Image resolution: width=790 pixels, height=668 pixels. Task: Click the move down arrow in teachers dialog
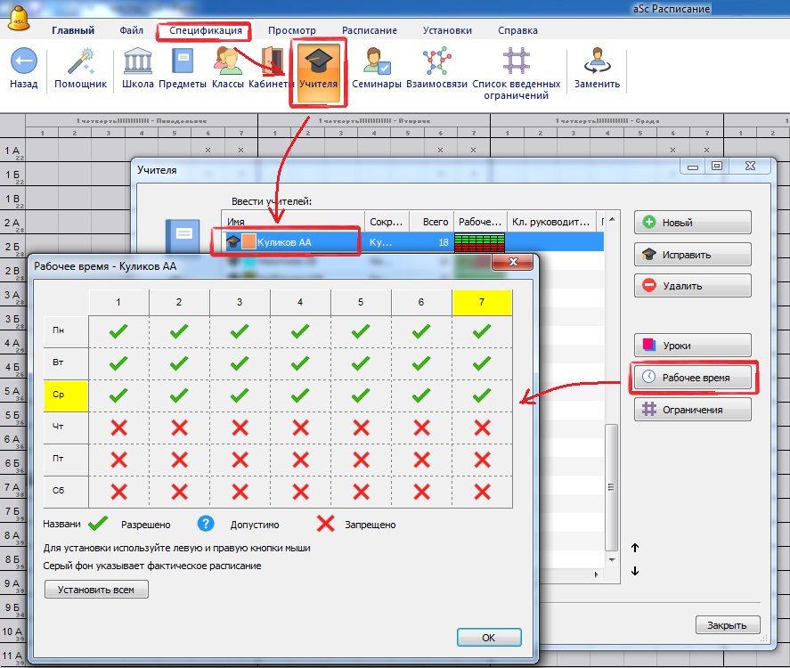pyautogui.click(x=635, y=572)
